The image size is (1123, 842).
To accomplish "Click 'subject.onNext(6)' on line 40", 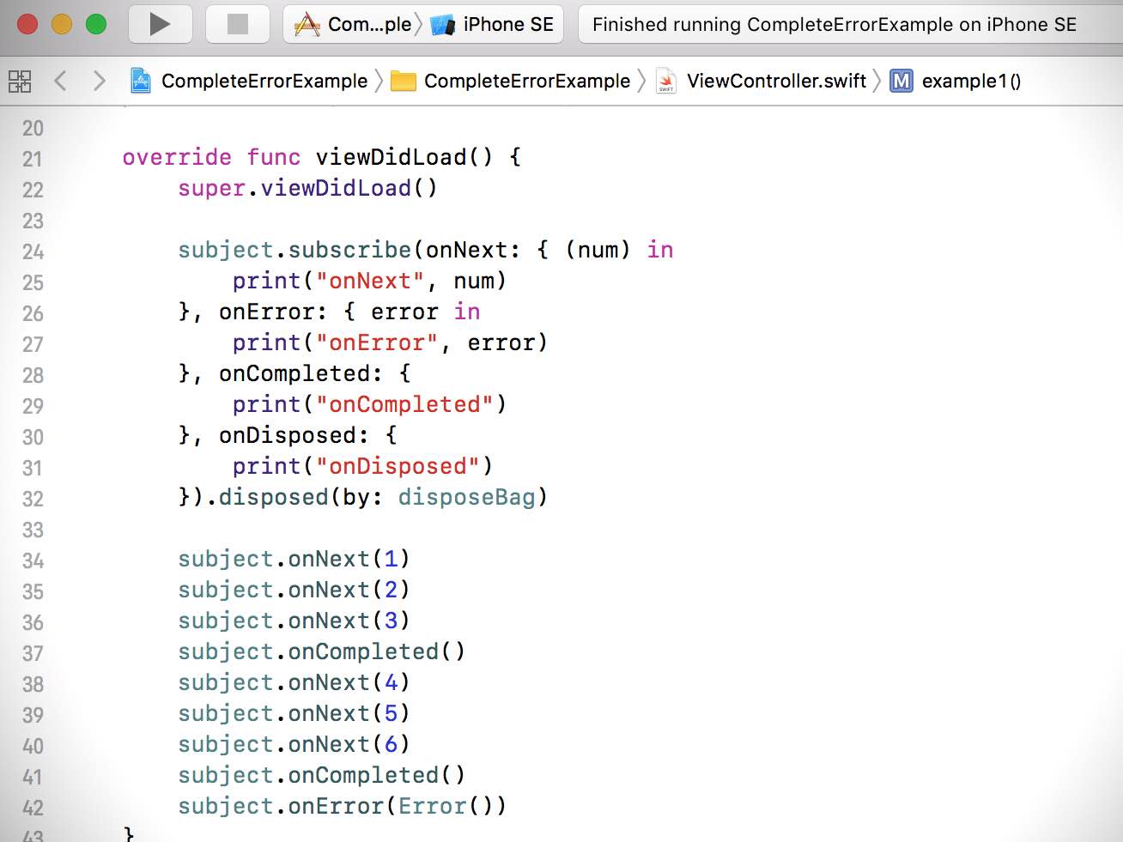I will 294,744.
